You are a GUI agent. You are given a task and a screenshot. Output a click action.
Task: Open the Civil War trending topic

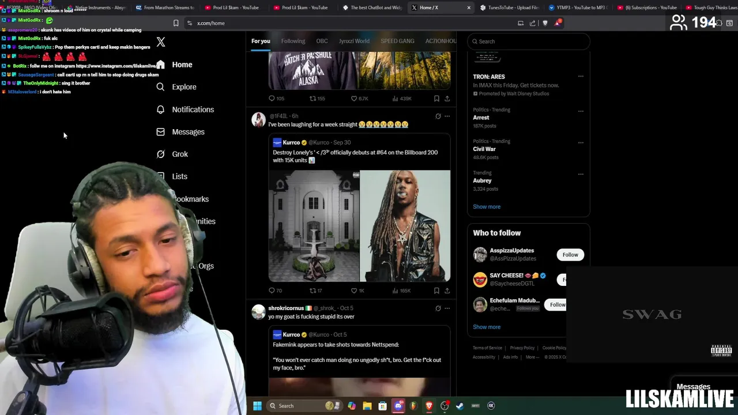484,149
